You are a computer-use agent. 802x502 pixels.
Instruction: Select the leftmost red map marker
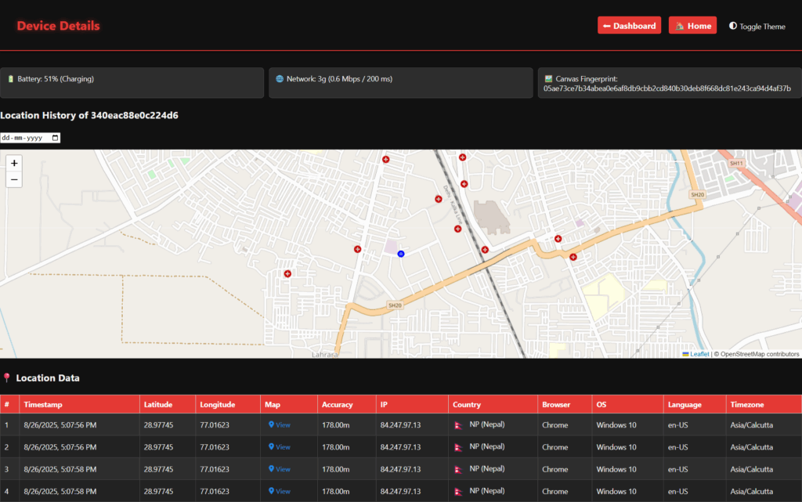287,273
